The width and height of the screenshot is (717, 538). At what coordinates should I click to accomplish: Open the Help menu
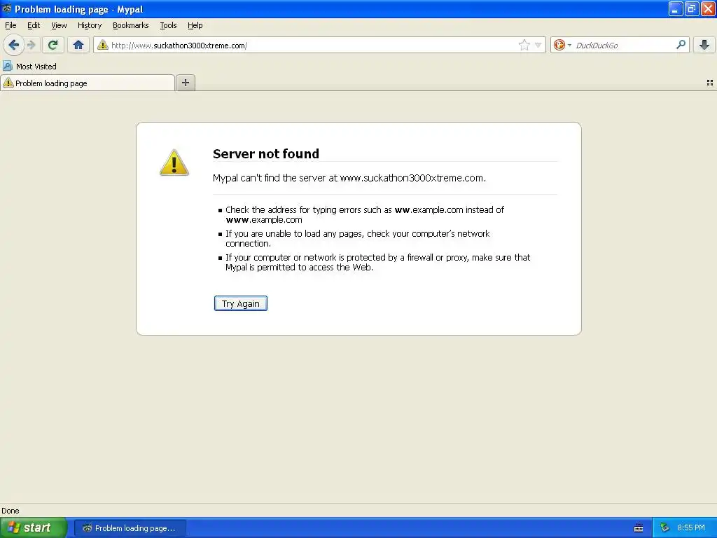point(195,26)
